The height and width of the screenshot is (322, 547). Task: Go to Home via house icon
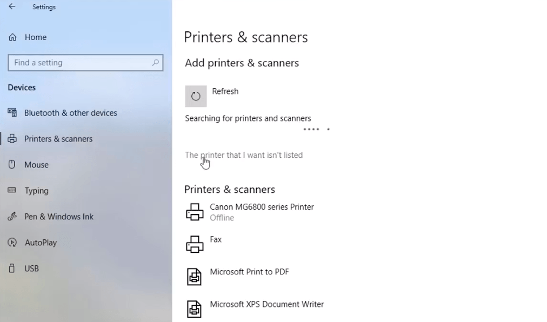(12, 37)
